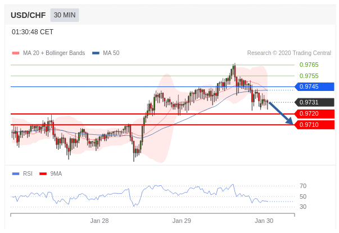Click the Jan 29 date label
Screen dimensions: 339x233
coord(182,221)
